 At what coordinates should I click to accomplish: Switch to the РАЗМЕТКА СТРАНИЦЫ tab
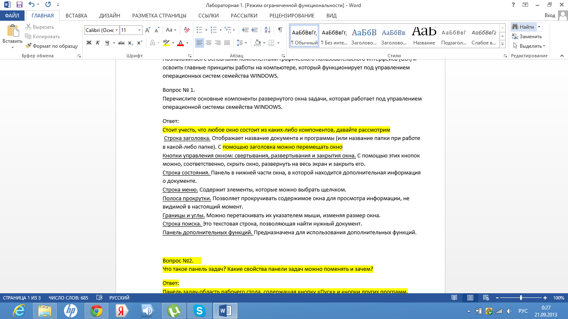pyautogui.click(x=159, y=16)
